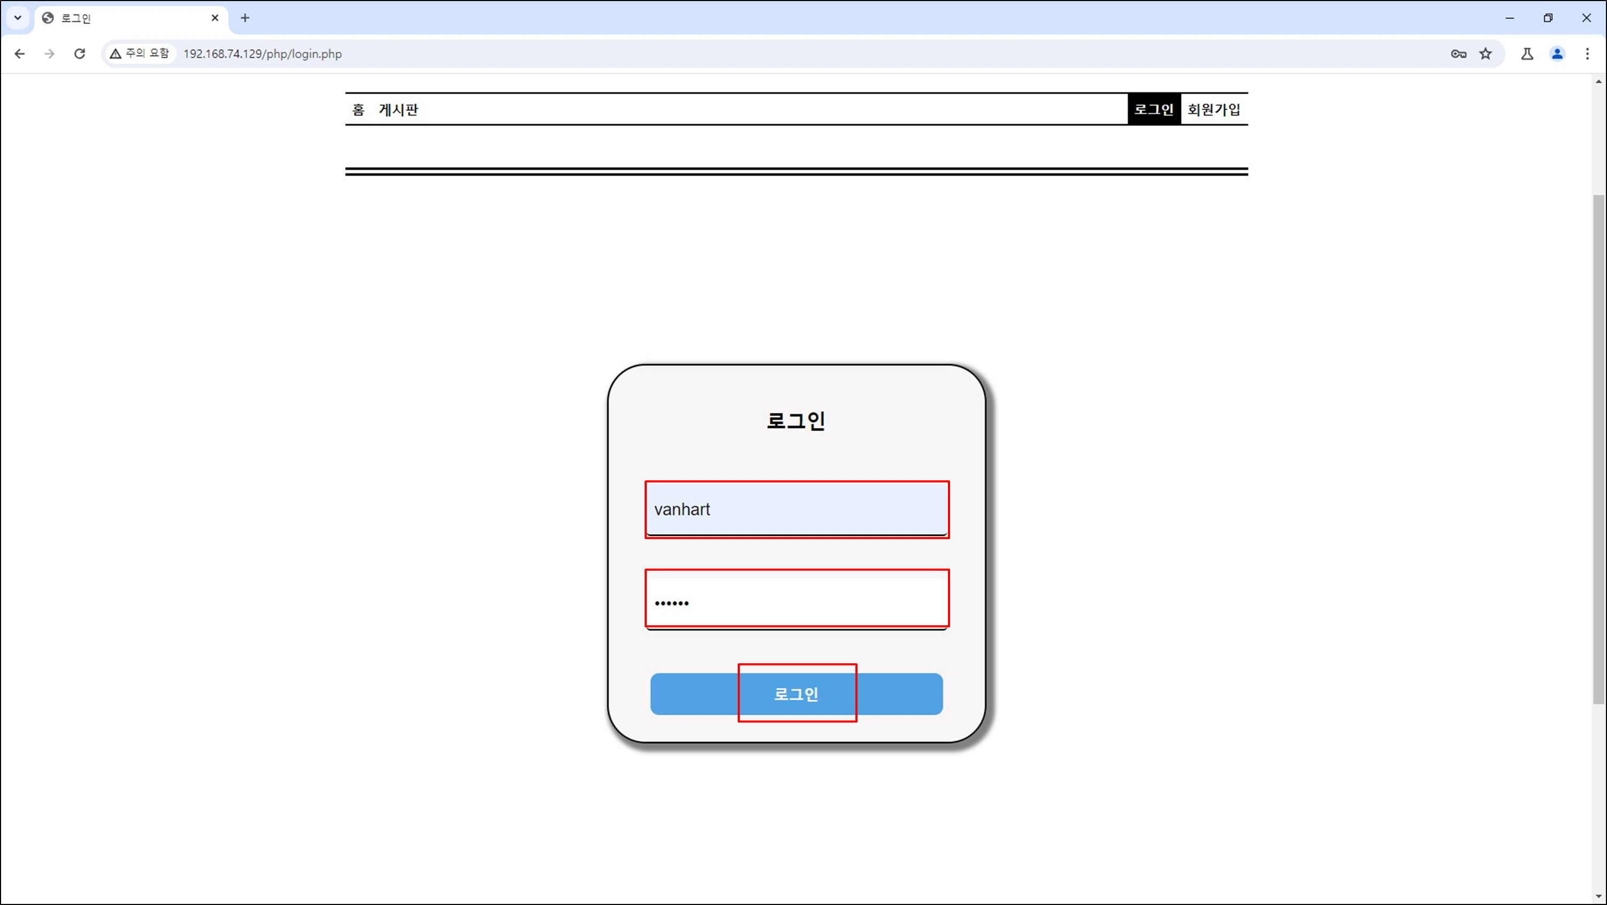Click the URL 192.168.74.129/php/login.php
This screenshot has width=1607, height=905.
[263, 53]
